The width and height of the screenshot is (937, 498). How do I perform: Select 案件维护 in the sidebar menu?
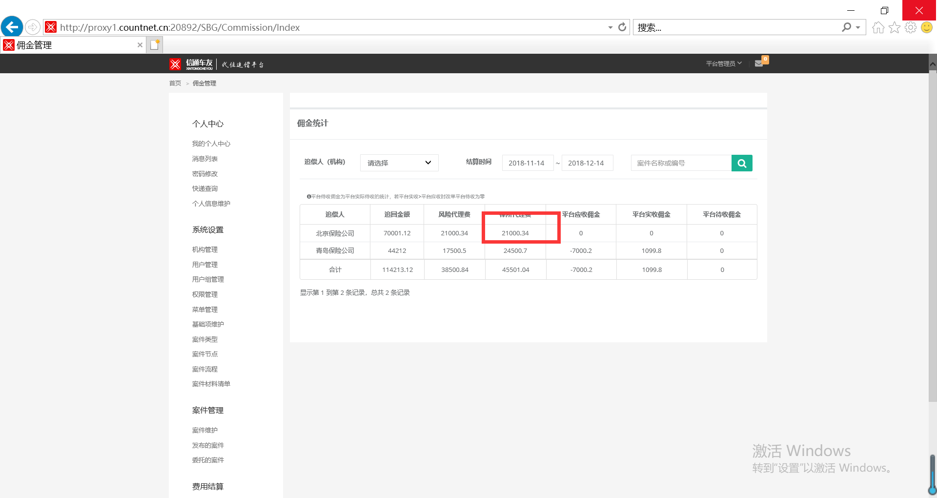click(x=205, y=430)
